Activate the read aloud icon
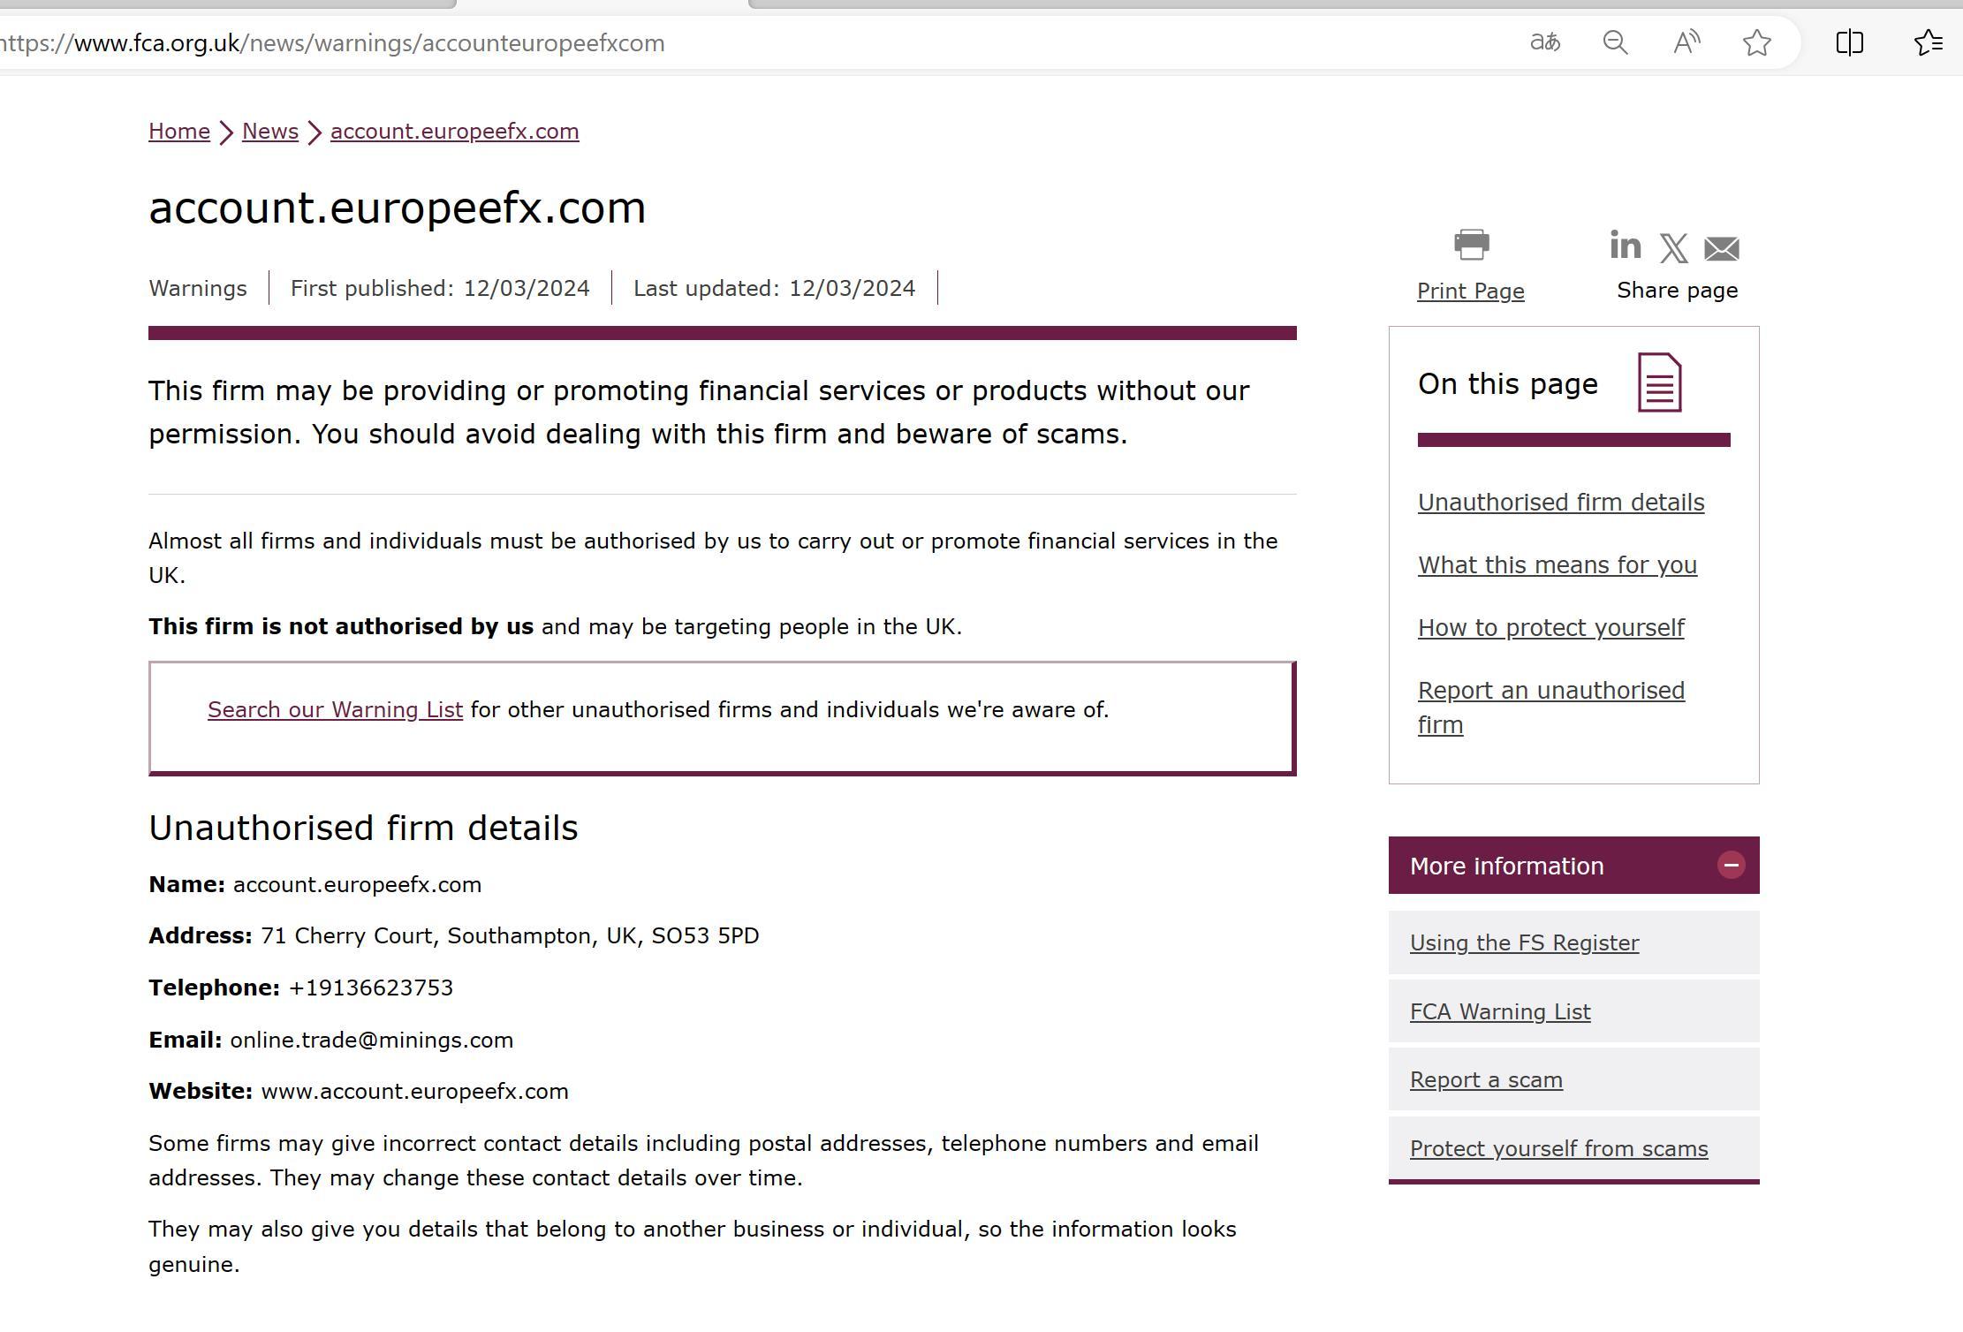The width and height of the screenshot is (1963, 1332). [x=1686, y=42]
